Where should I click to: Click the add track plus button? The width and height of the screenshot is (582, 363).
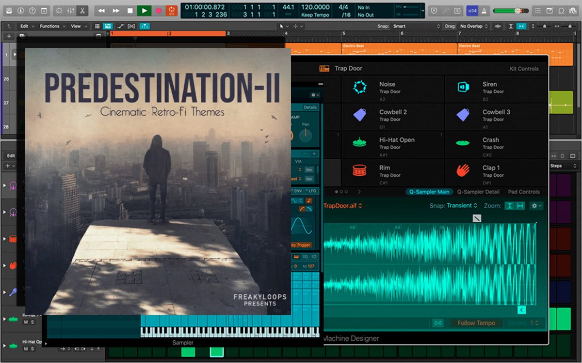click(x=9, y=36)
